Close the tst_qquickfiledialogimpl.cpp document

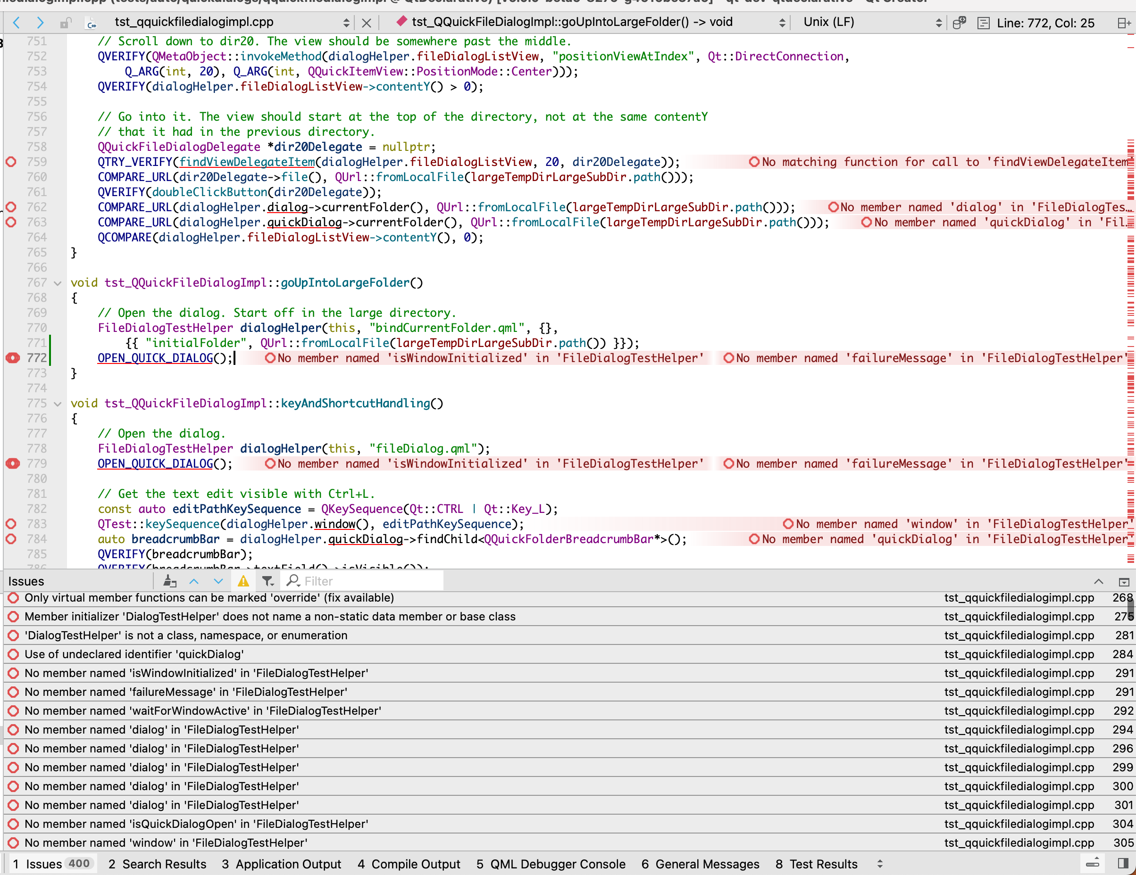click(366, 23)
